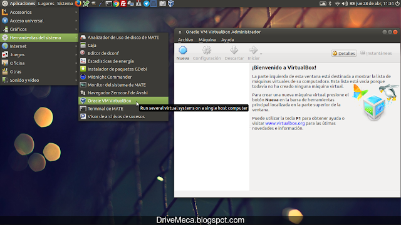Click the Detalles button
This screenshot has height=225, width=401.
(344, 53)
